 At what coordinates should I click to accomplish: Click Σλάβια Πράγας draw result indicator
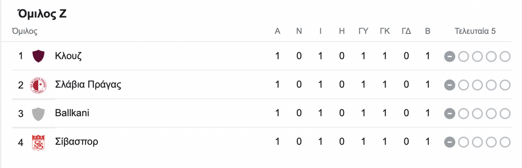450,85
